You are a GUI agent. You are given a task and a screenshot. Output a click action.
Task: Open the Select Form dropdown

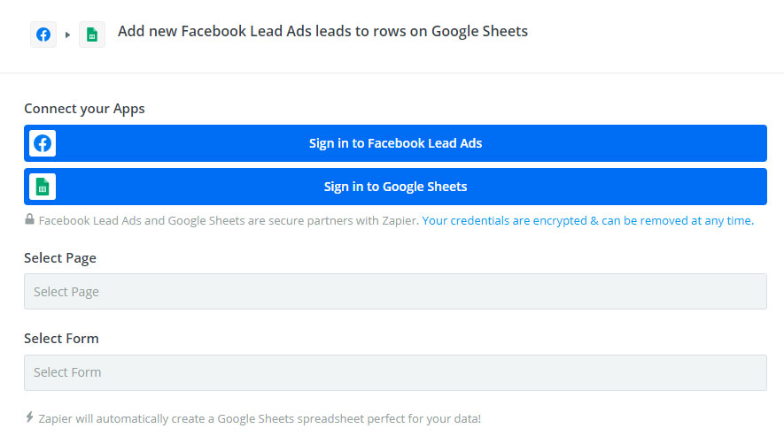395,372
